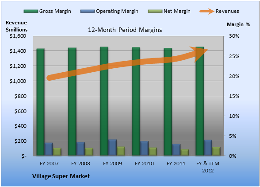260x187 pixels.
Task: Click the '$1,000' revenue axis value
Action: (x=18, y=81)
